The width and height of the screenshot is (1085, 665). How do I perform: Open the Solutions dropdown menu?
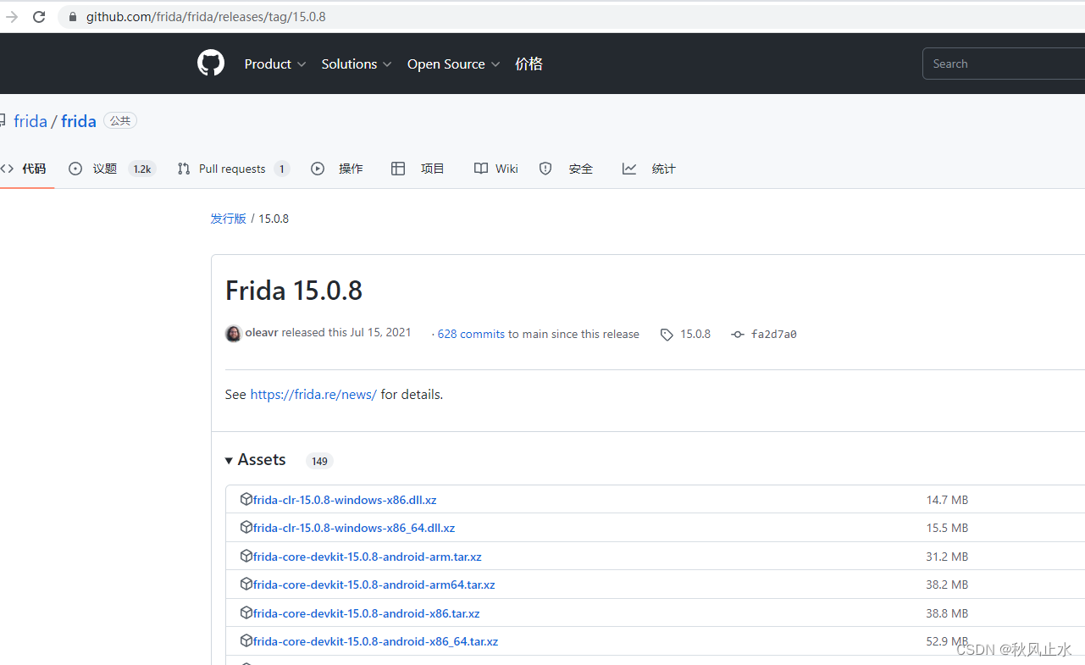point(357,64)
